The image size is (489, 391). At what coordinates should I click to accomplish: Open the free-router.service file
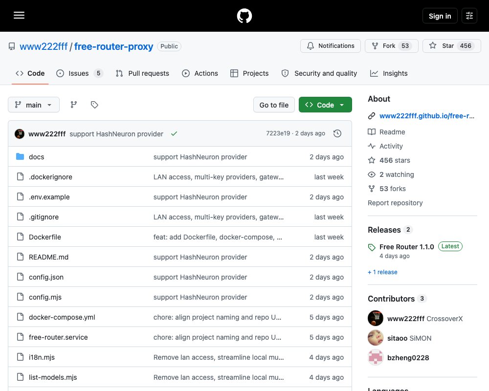click(58, 337)
